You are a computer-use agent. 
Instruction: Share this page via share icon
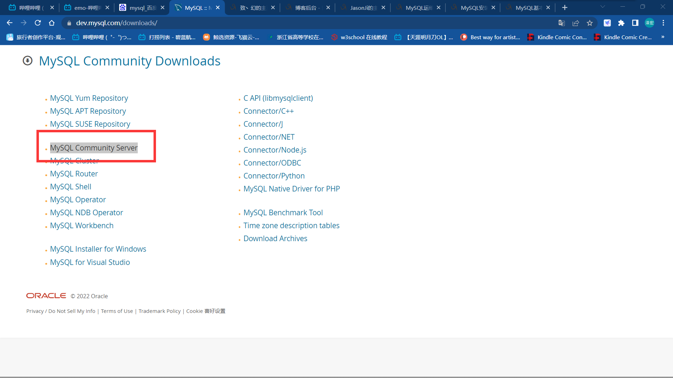[576, 23]
